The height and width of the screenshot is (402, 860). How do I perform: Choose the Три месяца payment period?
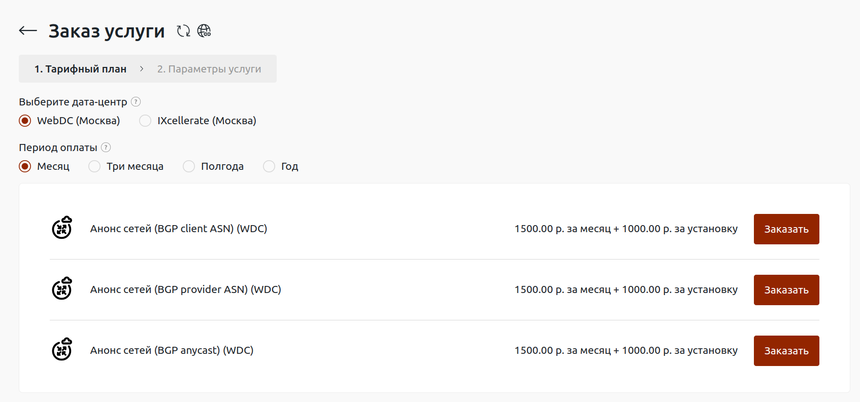pos(94,166)
